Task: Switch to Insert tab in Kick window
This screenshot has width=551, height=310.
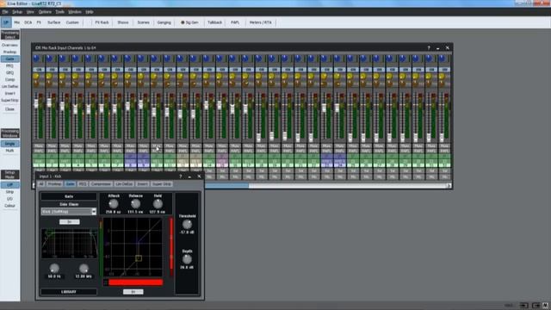Action: 142,184
